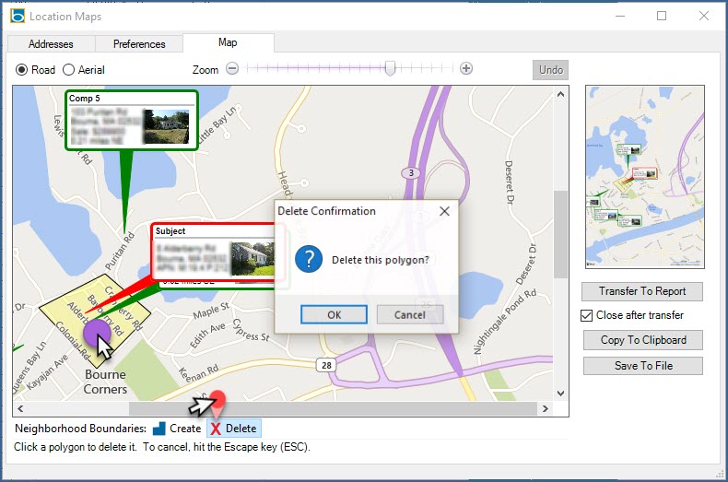Click the Neighborhood Boundaries label

click(x=80, y=429)
